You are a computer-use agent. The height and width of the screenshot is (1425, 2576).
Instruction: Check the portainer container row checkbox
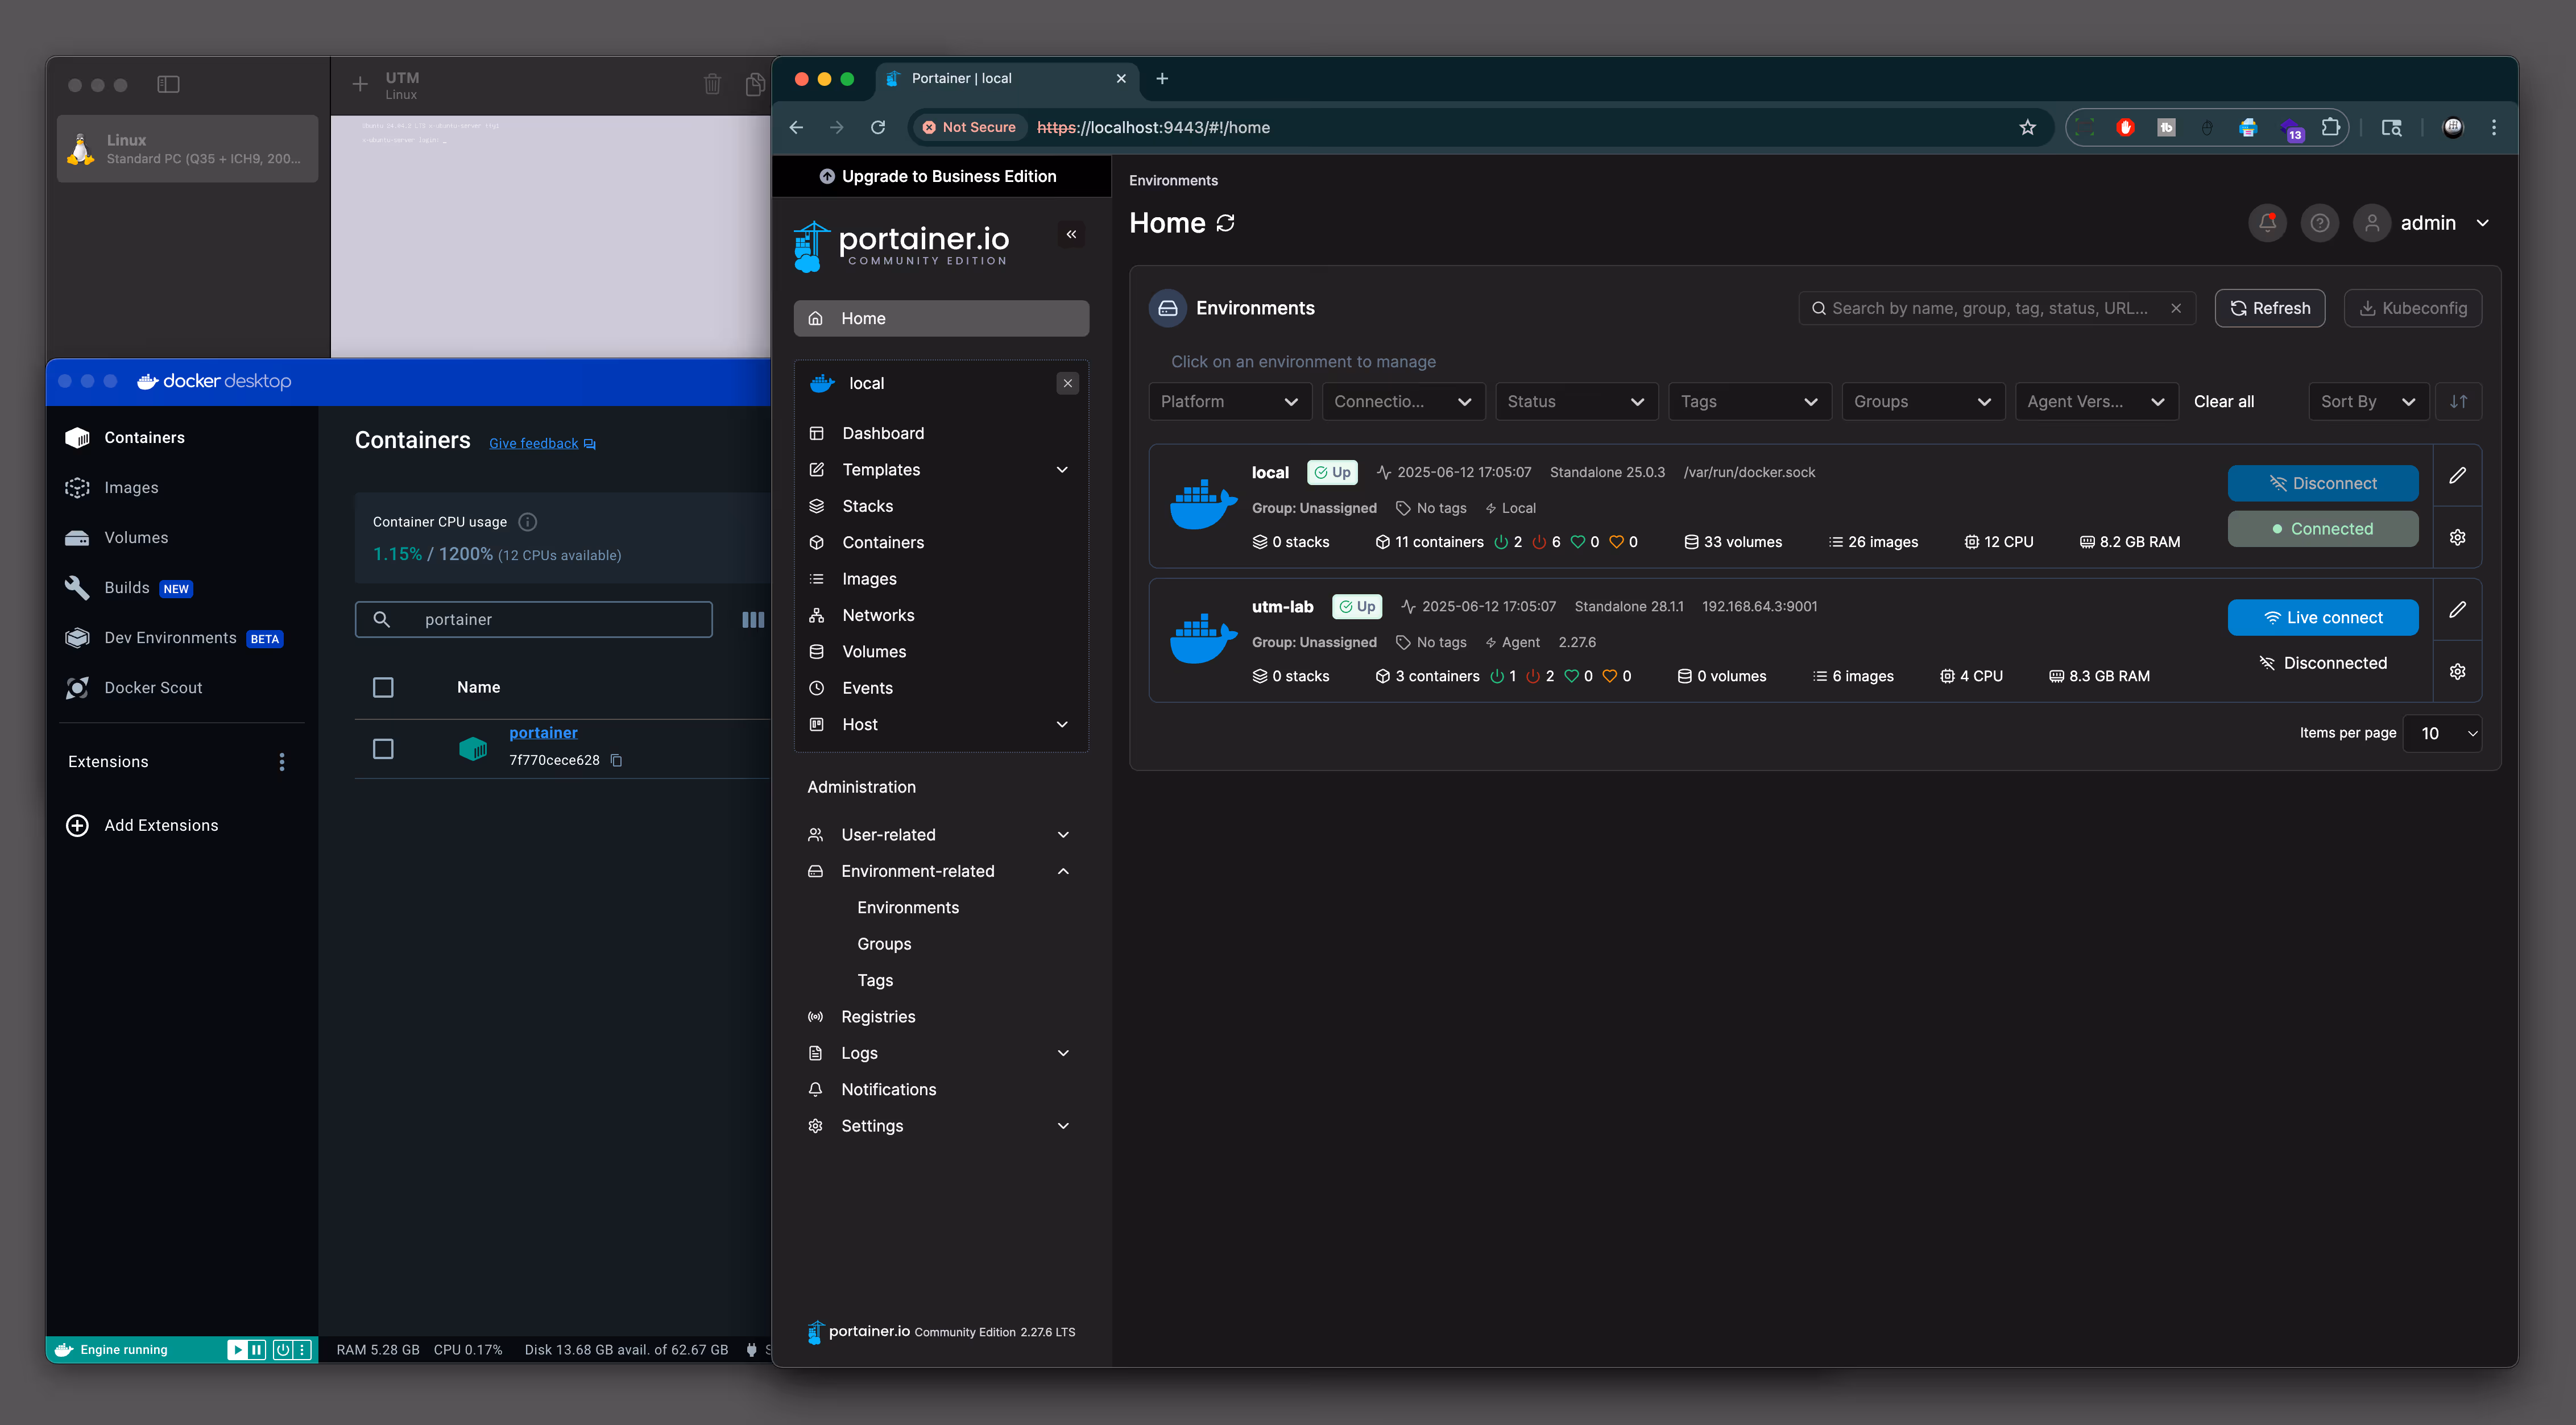pos(383,749)
